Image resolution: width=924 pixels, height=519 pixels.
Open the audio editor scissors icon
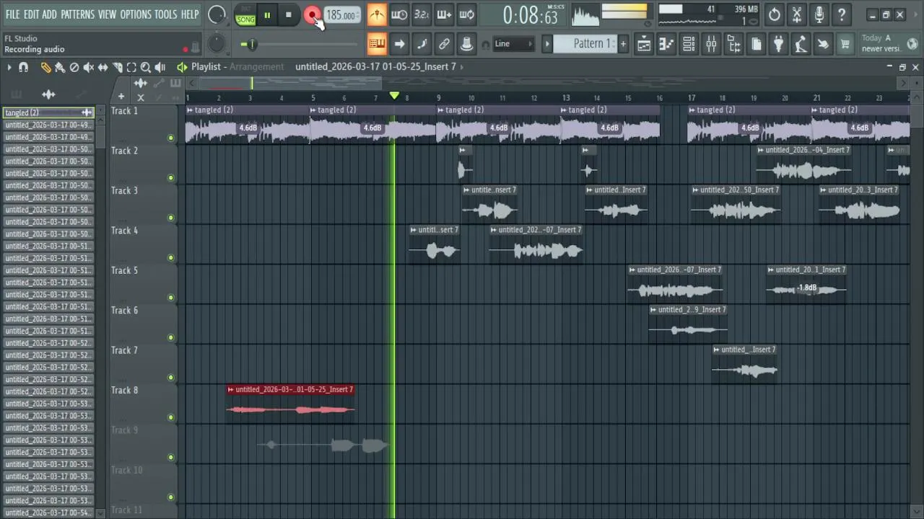(797, 14)
